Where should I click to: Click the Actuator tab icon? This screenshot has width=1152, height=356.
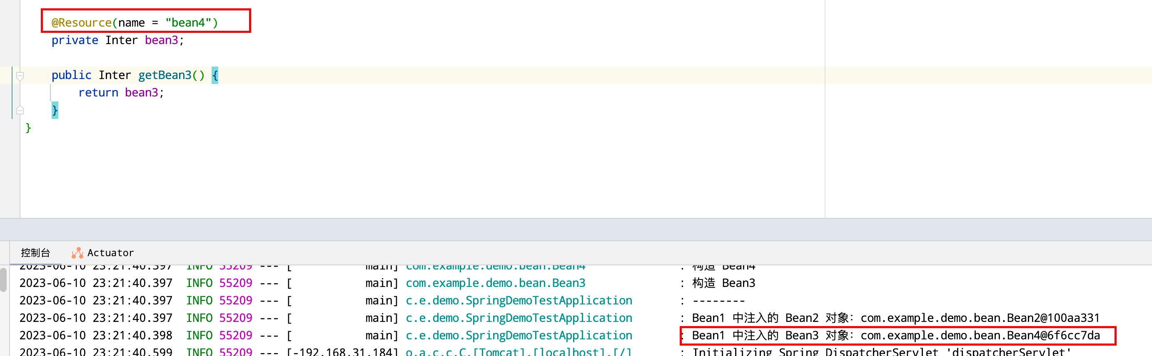pyautogui.click(x=77, y=253)
